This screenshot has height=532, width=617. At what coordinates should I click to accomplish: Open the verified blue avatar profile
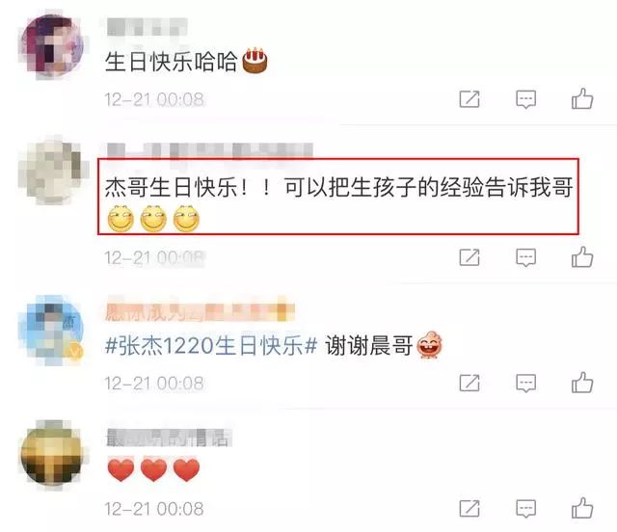tap(52, 329)
